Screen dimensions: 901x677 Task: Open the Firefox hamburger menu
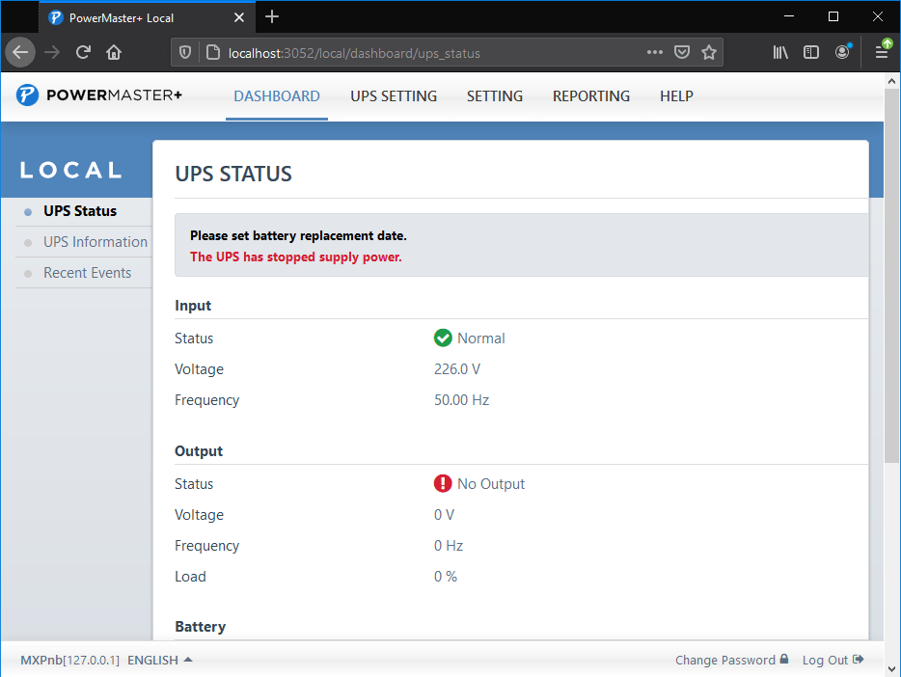882,53
